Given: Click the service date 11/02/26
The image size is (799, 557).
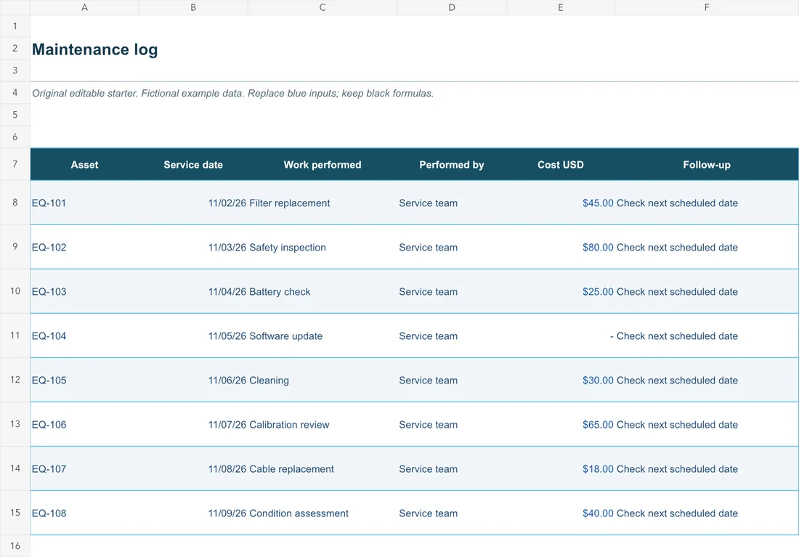Looking at the screenshot, I should pyautogui.click(x=227, y=203).
